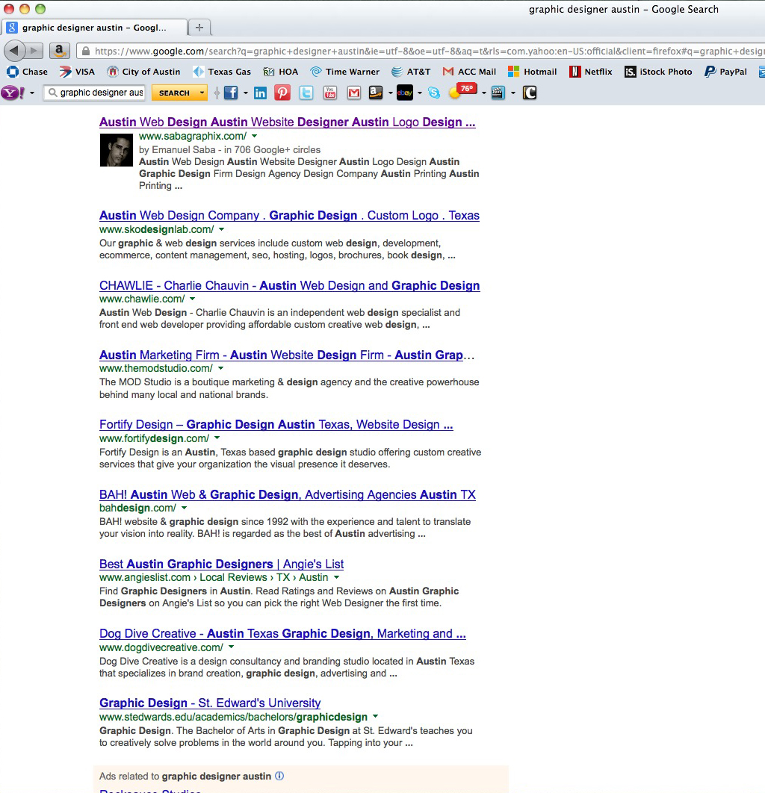
Task: Click the Yahoo toolbar search input field
Action: tap(95, 93)
